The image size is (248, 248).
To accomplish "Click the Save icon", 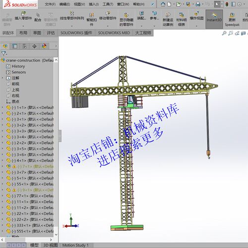I will (188, 4).
